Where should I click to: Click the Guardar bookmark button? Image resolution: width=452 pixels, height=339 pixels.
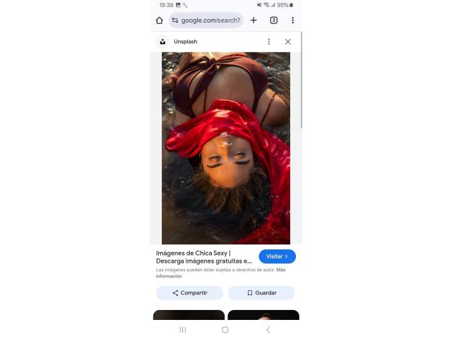(x=261, y=293)
